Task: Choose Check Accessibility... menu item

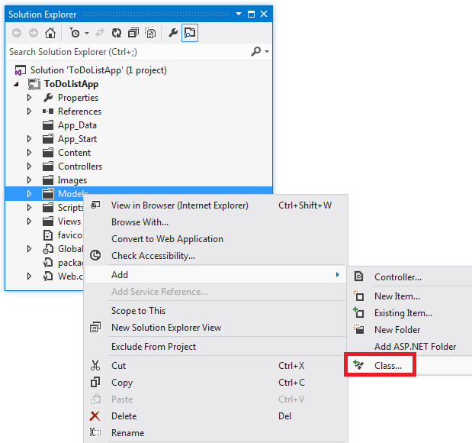Action: pos(216,256)
